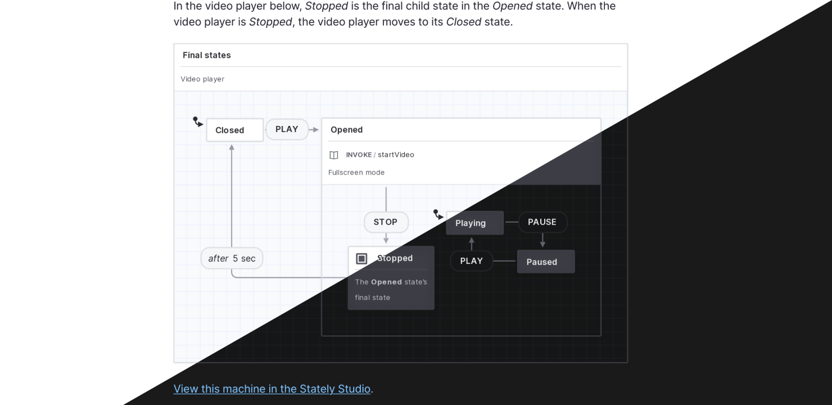This screenshot has width=832, height=405.
Task: Click the initial state marker beside Playing
Action: click(438, 214)
